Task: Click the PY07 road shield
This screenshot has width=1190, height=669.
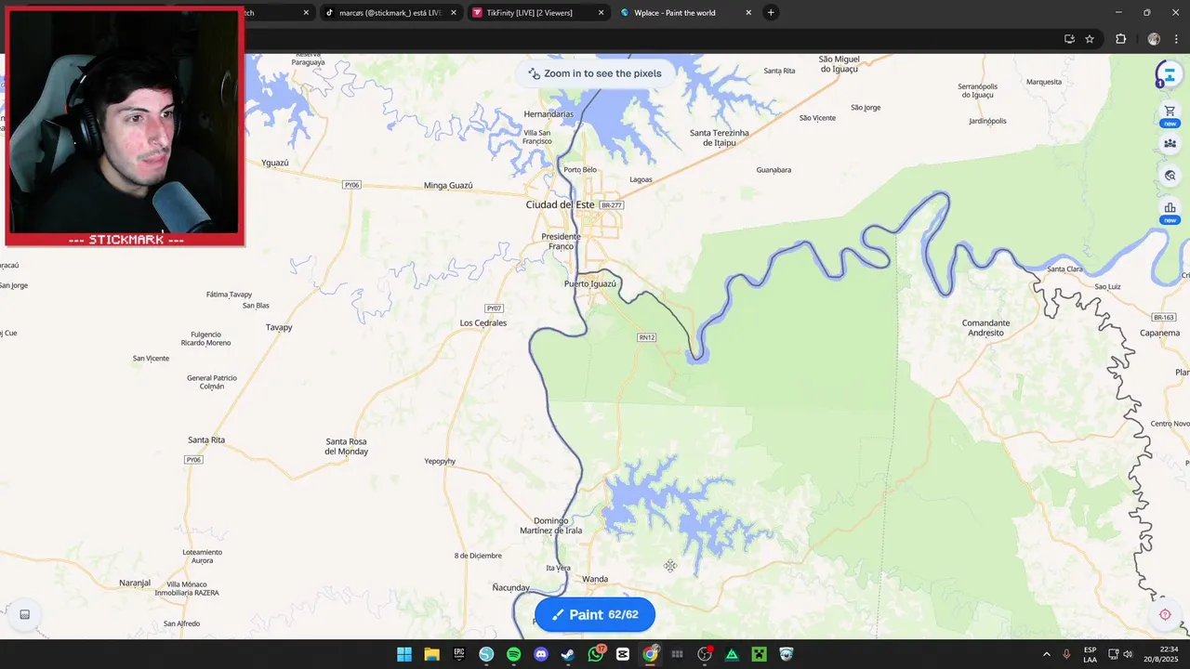Action: point(495,308)
